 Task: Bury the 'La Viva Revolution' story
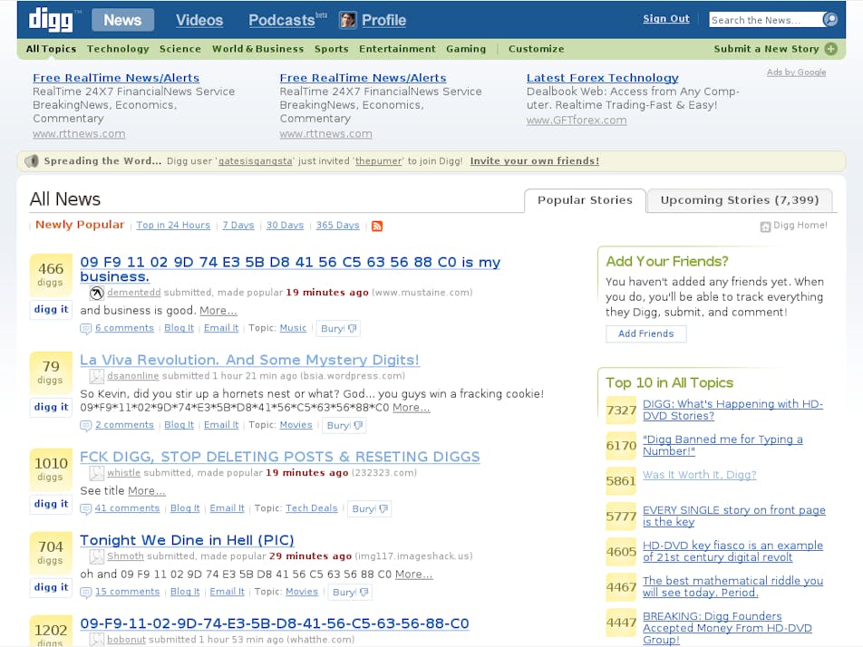tap(340, 425)
